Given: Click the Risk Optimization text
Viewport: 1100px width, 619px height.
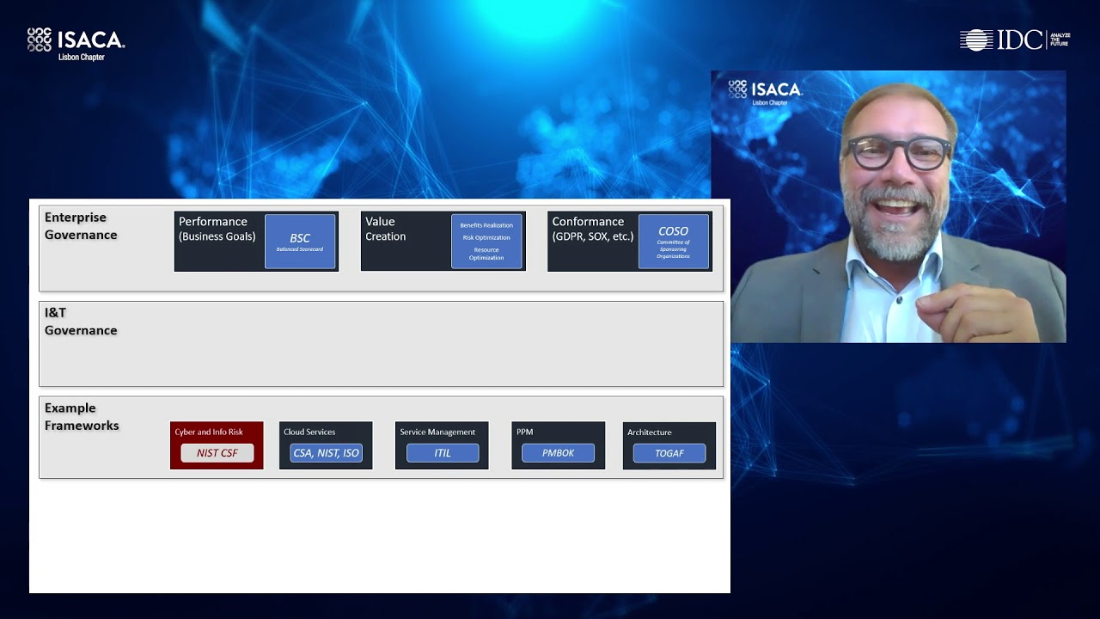Looking at the screenshot, I should point(486,237).
